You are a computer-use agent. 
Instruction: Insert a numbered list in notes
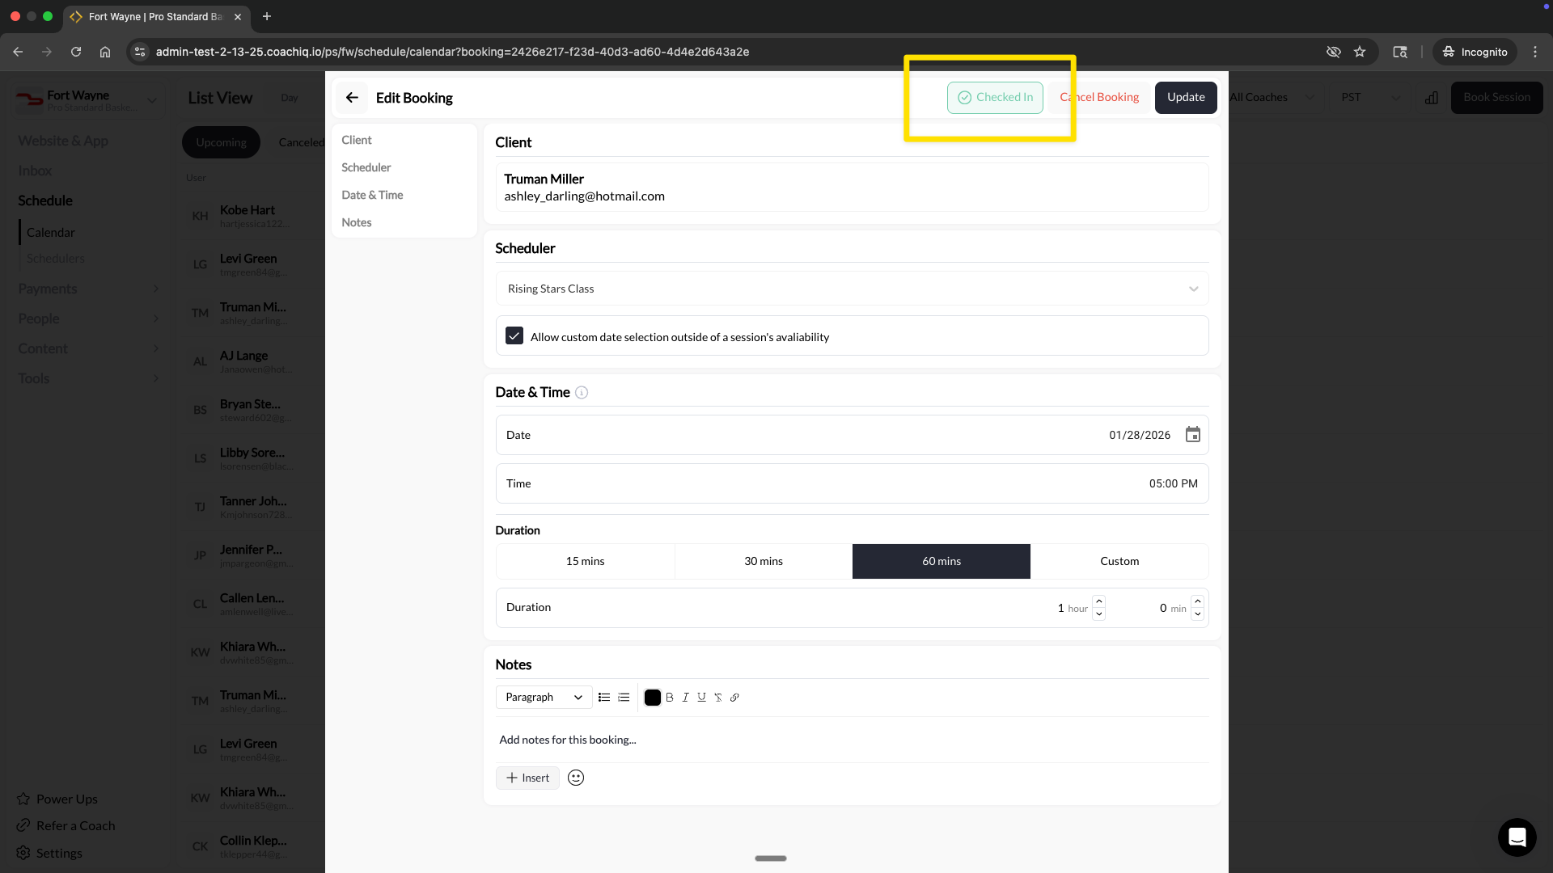tap(623, 697)
